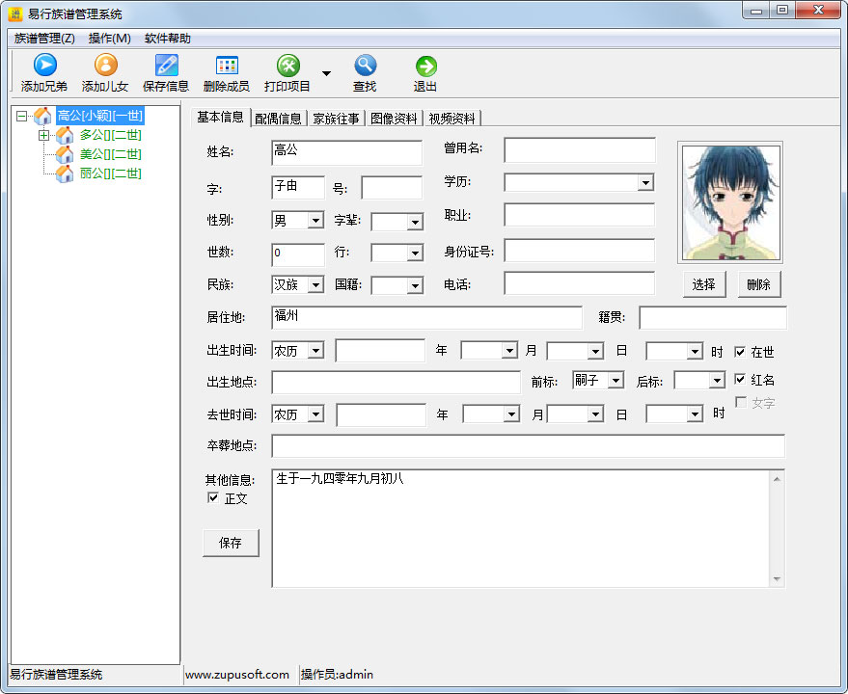Open the 出生时间 day dropdown

595,351
